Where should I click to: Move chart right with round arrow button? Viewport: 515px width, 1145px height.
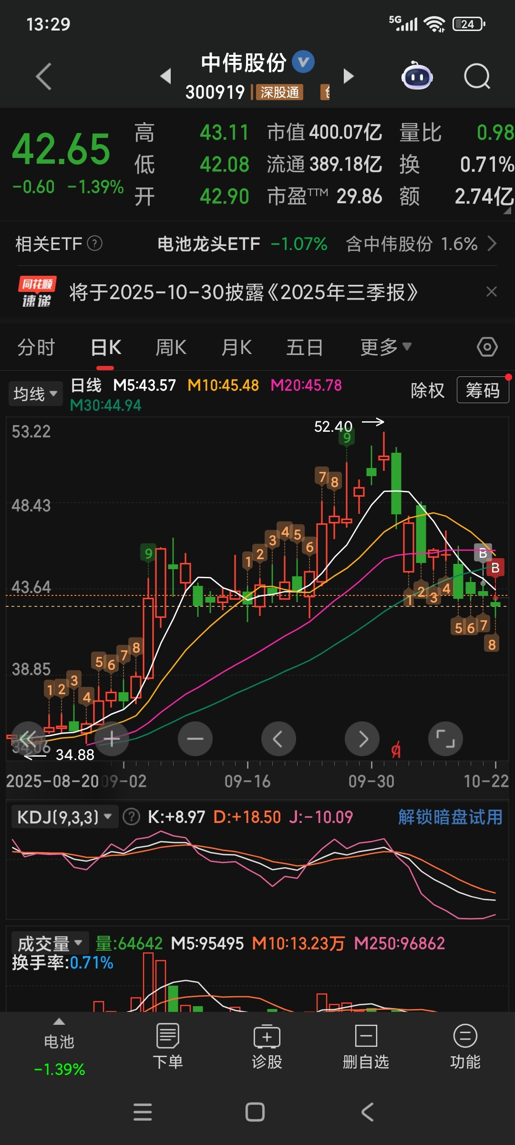pos(362,739)
